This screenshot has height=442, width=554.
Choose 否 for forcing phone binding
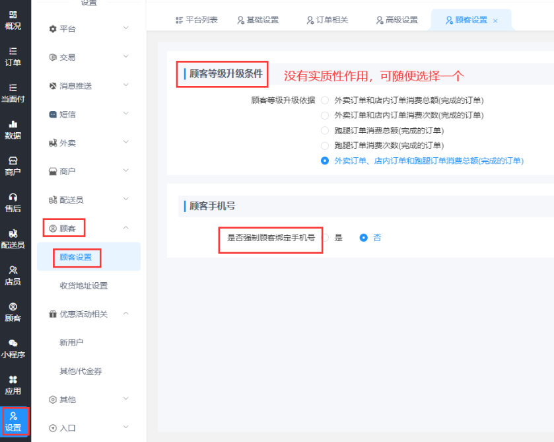tap(364, 238)
